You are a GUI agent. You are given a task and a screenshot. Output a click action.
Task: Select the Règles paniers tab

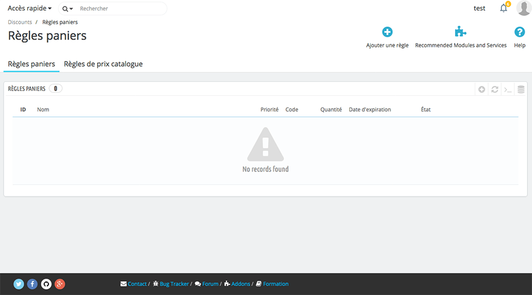(31, 64)
